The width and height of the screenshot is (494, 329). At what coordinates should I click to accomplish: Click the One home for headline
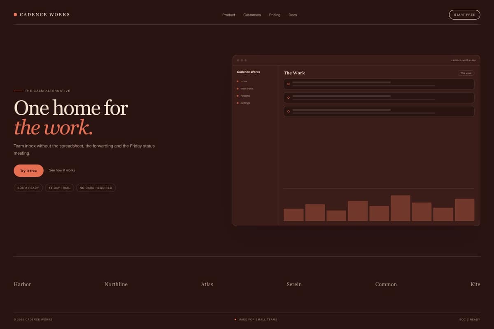point(71,108)
